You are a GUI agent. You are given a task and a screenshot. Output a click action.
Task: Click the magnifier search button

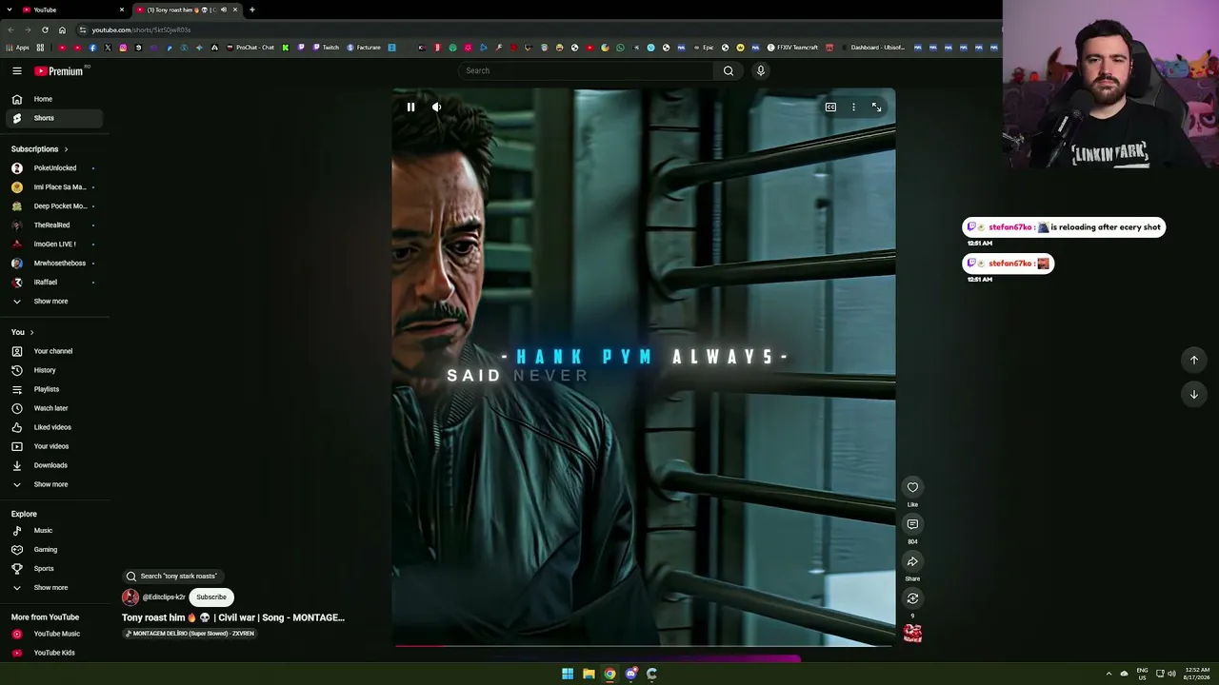(x=729, y=70)
